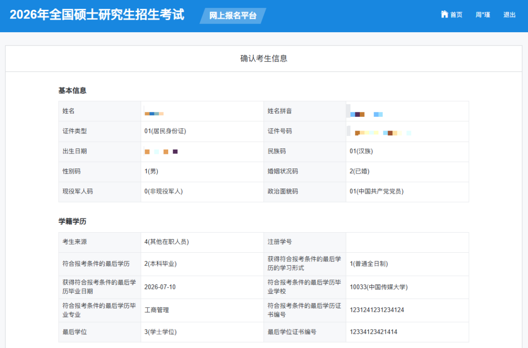The image size is (528, 348).
Task: Select the 确认考生信息 page heading
Action: [264, 58]
